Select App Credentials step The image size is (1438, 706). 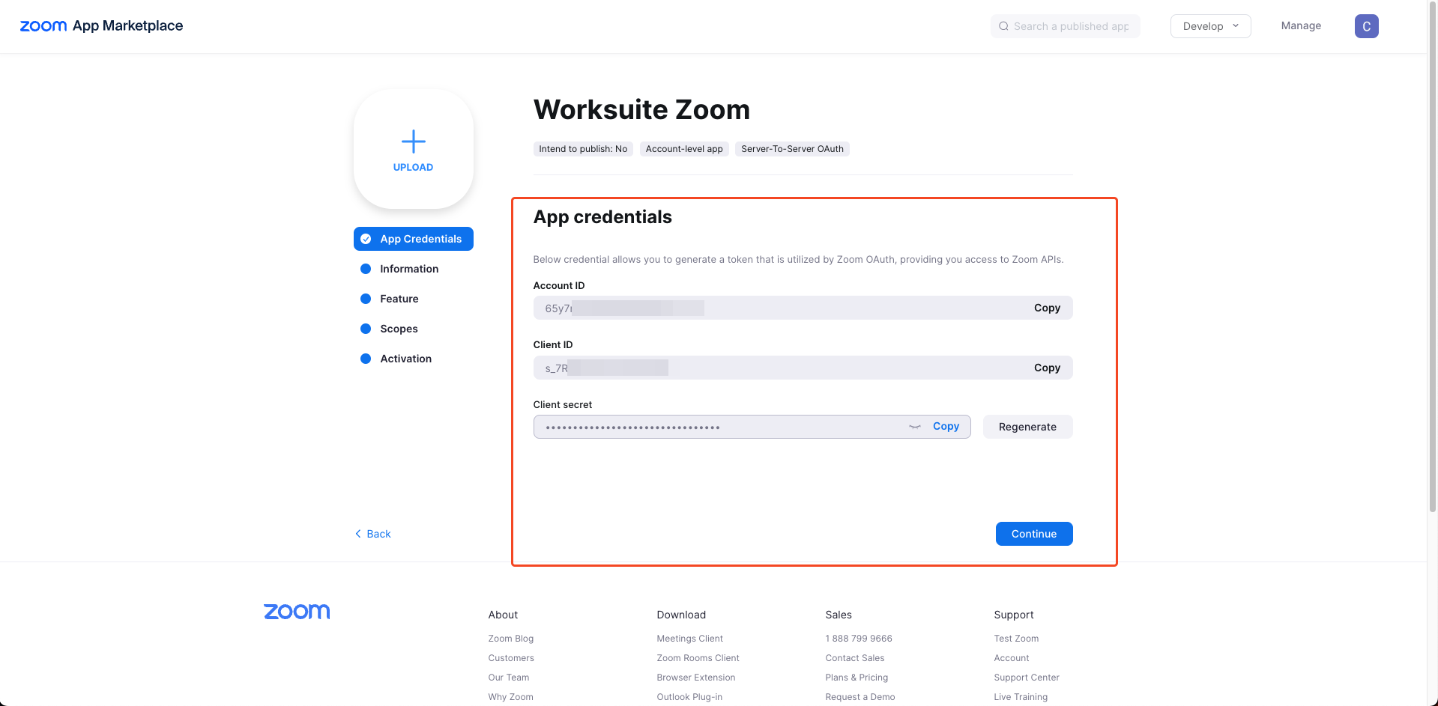click(x=413, y=239)
